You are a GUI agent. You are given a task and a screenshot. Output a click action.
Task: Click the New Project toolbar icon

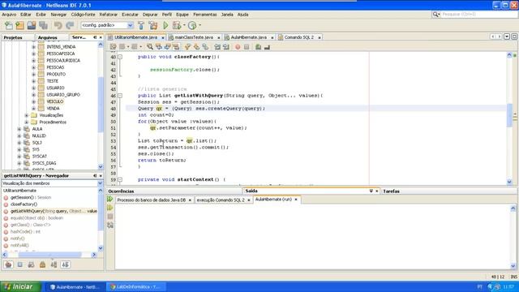click(x=19, y=25)
